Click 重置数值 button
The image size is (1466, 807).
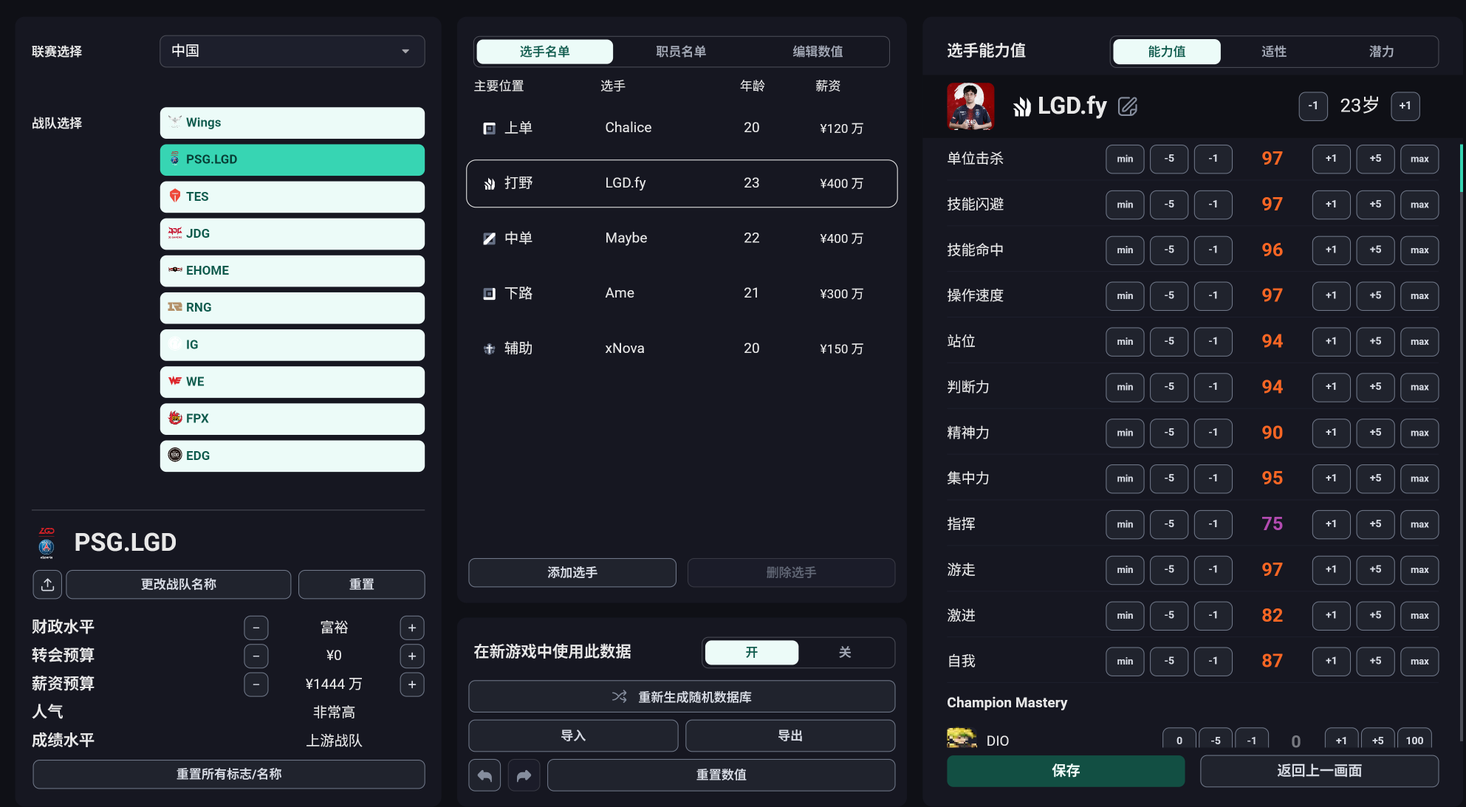(x=721, y=775)
